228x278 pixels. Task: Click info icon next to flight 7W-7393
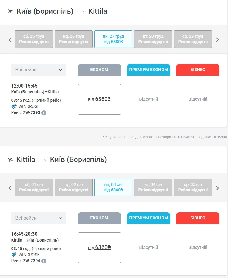click(x=44, y=113)
